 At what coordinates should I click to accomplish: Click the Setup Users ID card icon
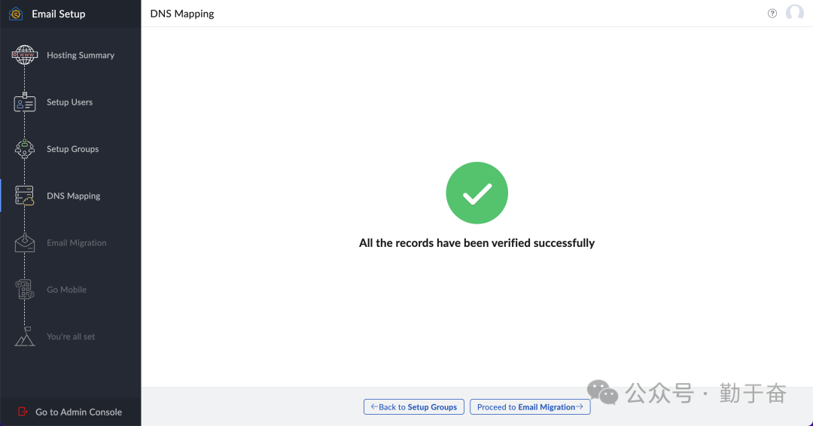coord(25,103)
